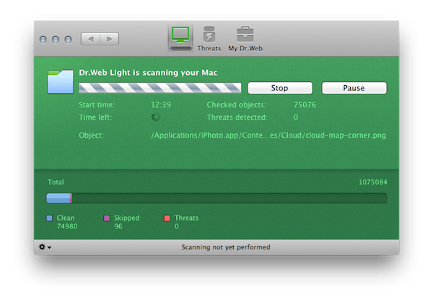Close the window with the first window button
433x302 pixels.
43,40
